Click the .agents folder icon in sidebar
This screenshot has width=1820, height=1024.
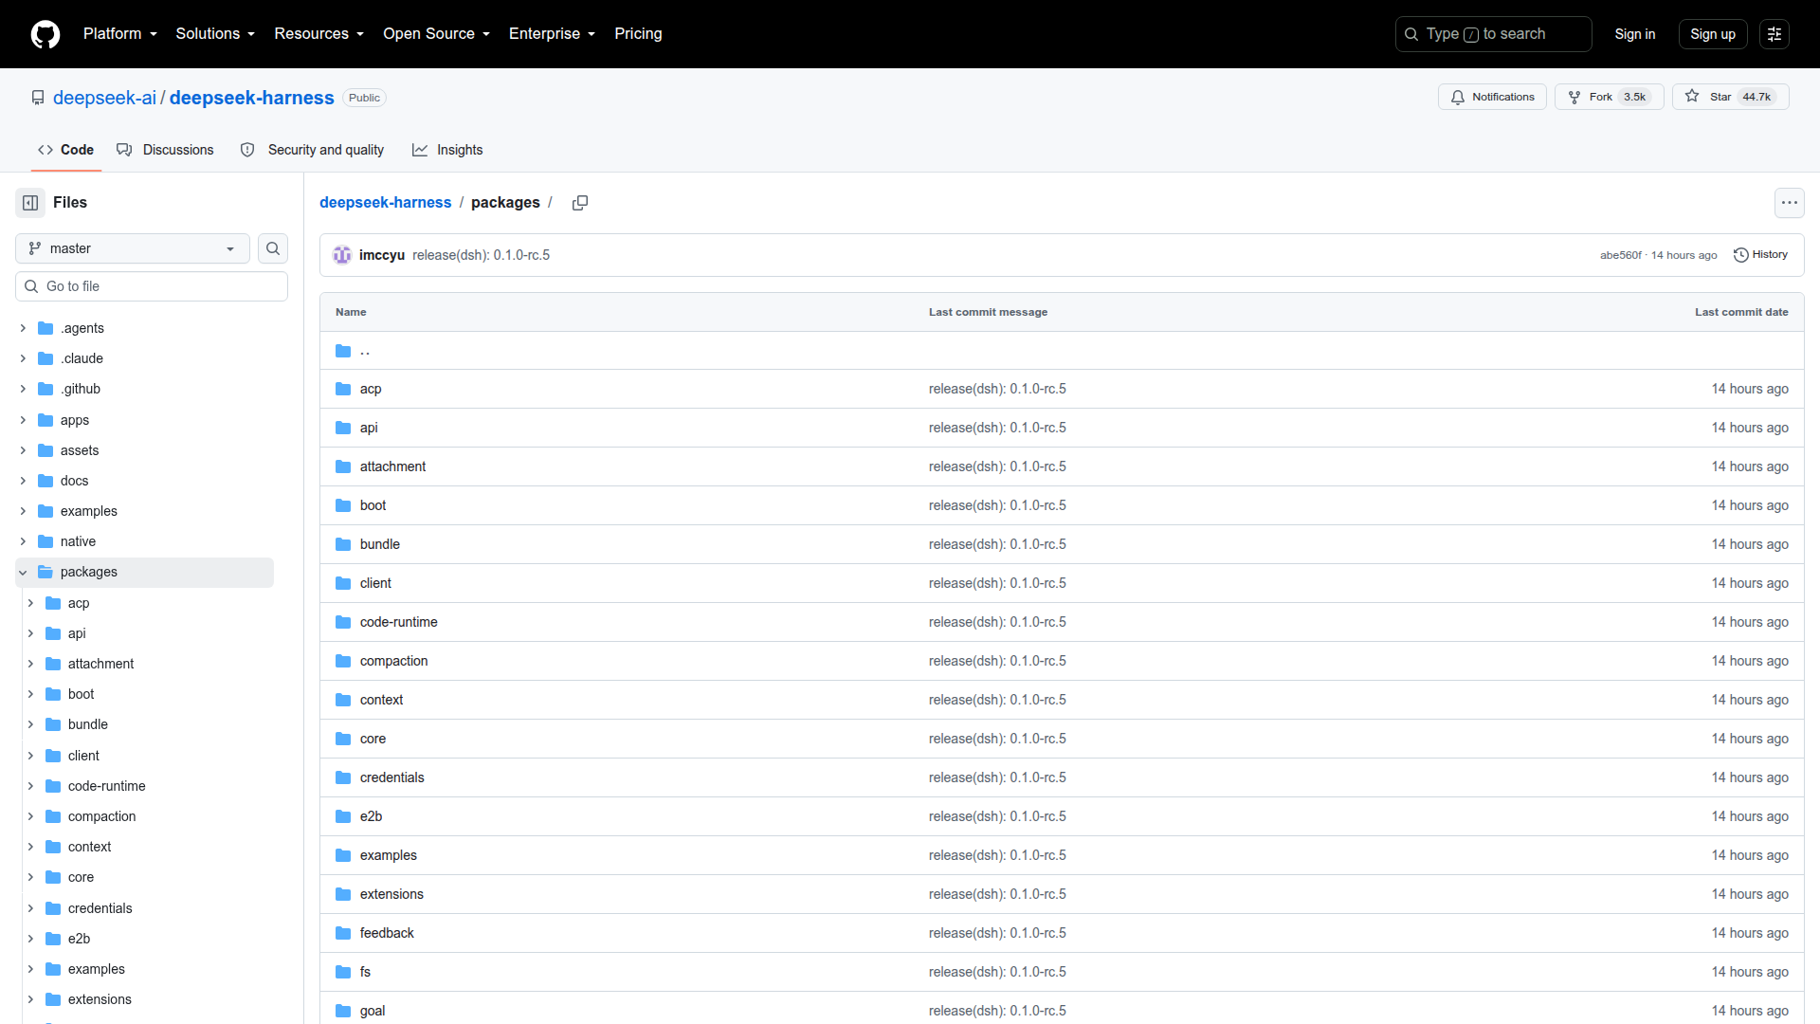click(x=45, y=328)
